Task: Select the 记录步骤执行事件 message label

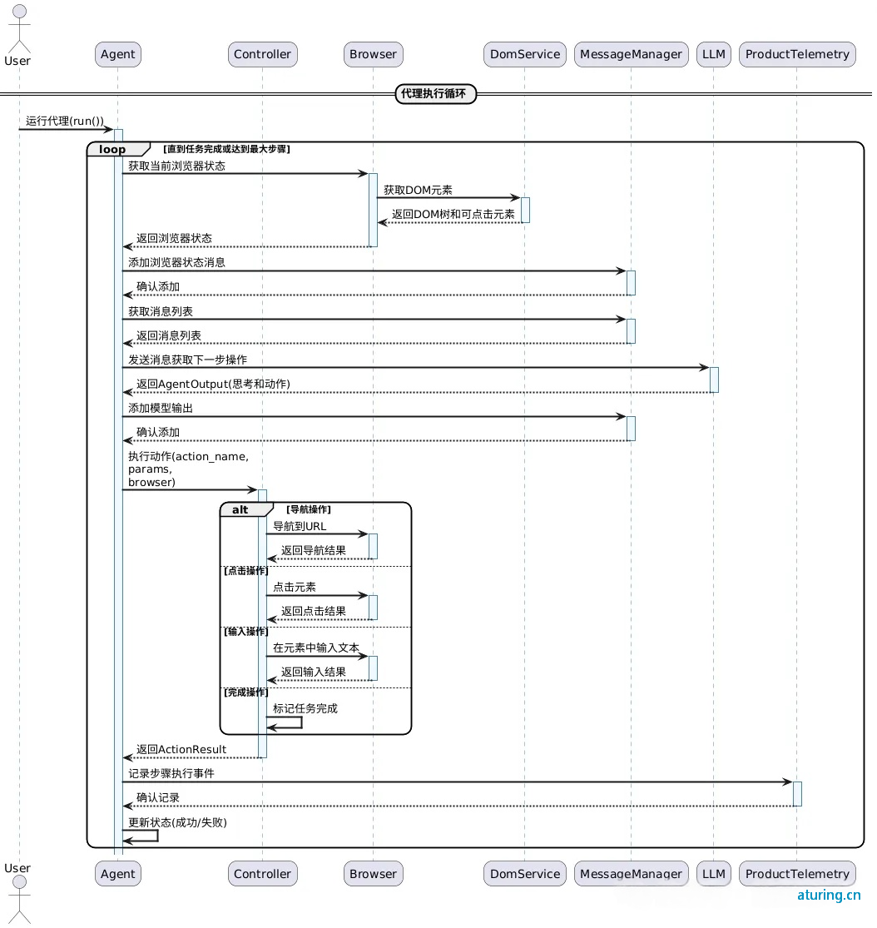Action: (x=171, y=773)
